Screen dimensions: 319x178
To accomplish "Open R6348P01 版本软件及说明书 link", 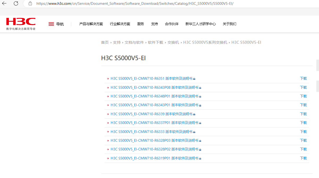I will (x=154, y=96).
